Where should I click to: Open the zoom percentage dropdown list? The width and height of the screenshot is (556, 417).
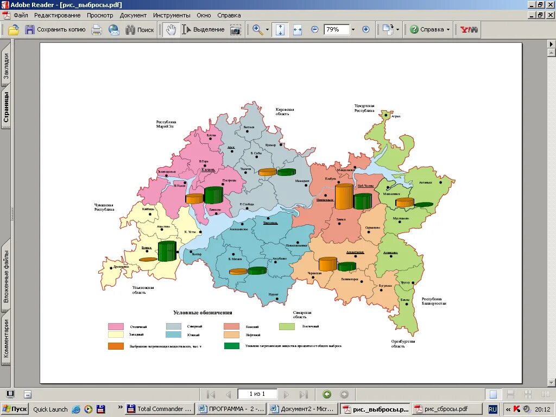353,30
